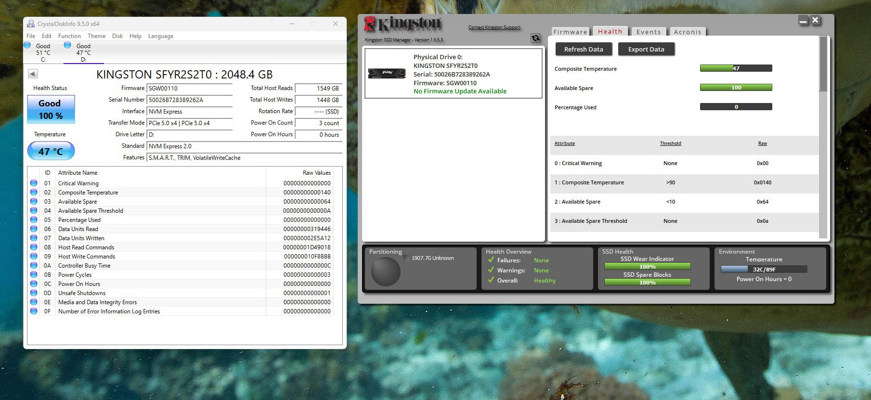The height and width of the screenshot is (400, 871).
Task: Open the Contact Kingston Support link
Action: coord(494,27)
